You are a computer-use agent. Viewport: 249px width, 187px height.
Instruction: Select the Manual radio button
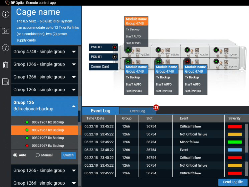coord(38,155)
